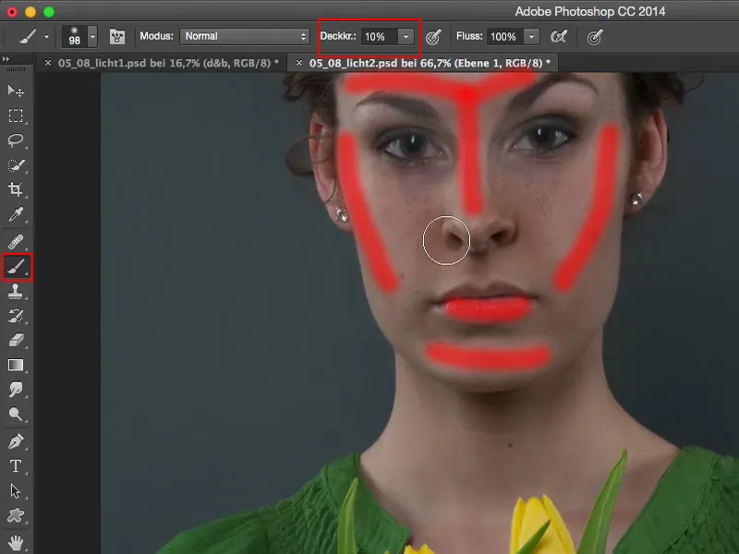Select the Smudge tool
The height and width of the screenshot is (554, 739).
(16, 390)
